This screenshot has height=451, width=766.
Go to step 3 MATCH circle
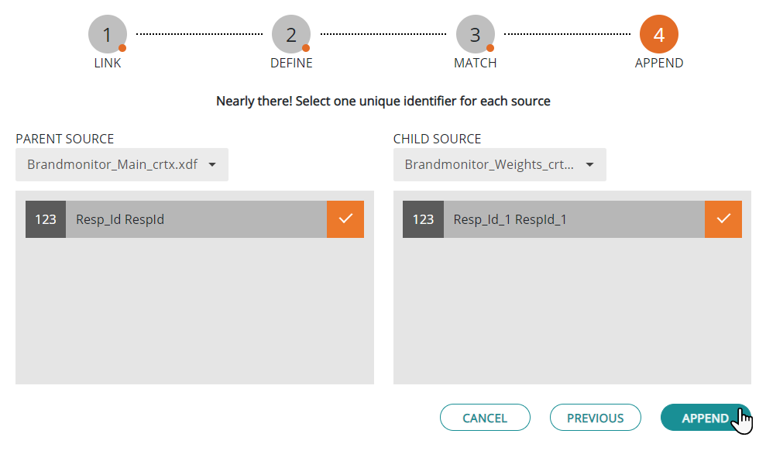pos(476,34)
